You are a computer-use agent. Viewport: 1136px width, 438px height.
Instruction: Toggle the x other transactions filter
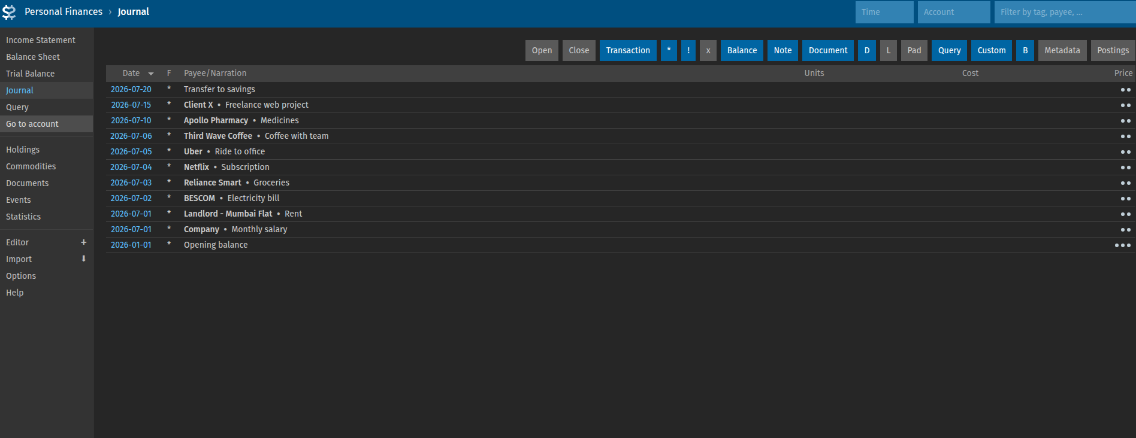coord(708,50)
